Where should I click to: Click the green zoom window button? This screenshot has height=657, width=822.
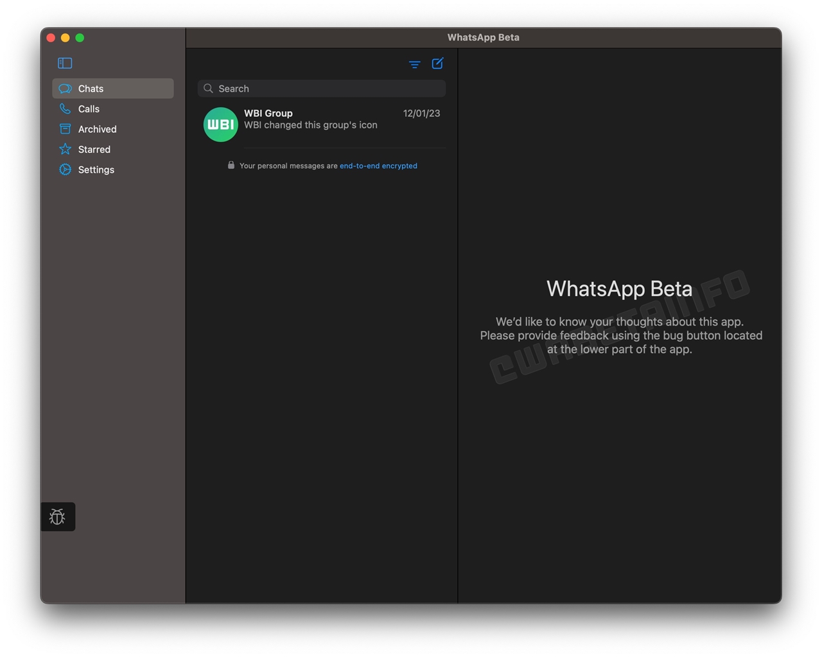[80, 37]
